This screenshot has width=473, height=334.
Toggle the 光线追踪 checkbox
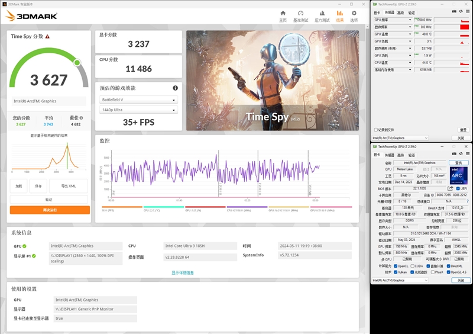tap(412, 272)
